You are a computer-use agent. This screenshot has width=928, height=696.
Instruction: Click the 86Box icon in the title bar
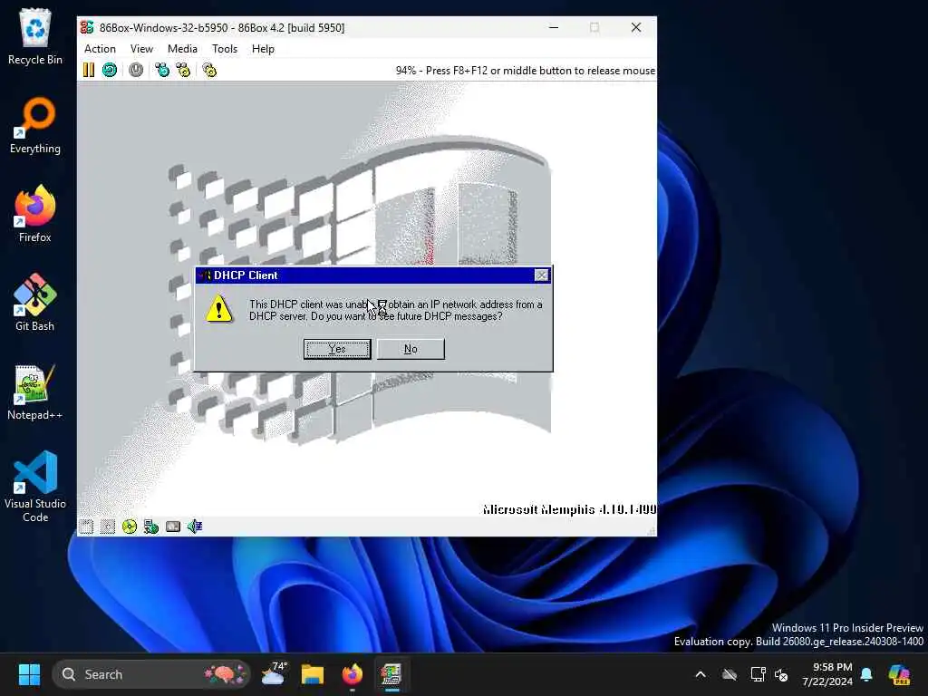point(87,27)
